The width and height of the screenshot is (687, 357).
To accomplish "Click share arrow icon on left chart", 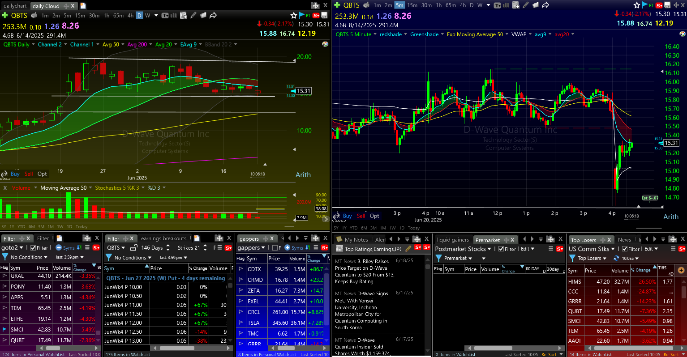I will [213, 15].
